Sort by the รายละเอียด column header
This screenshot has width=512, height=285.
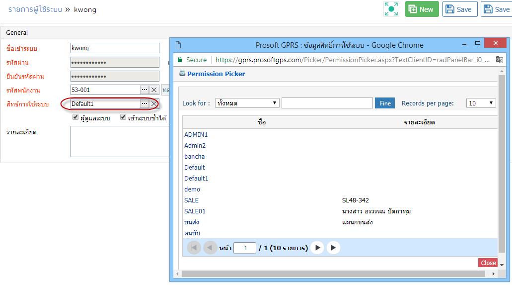(419, 122)
